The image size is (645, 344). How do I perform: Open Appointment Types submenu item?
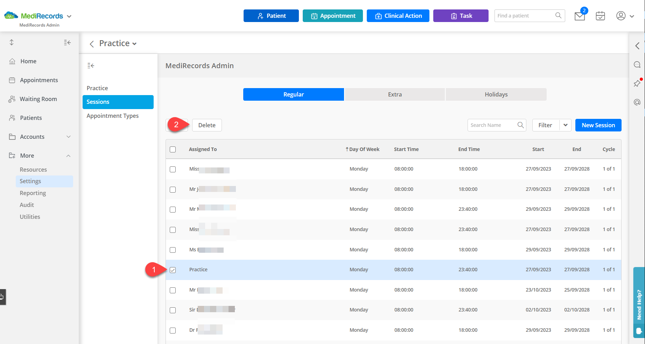112,116
